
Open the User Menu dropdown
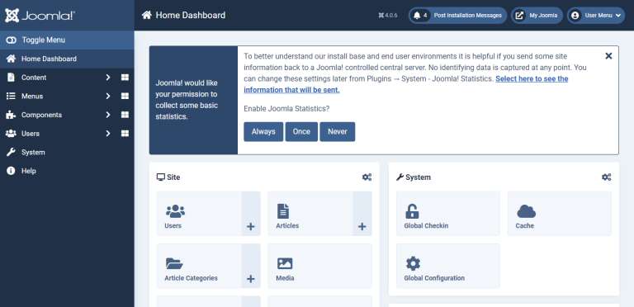click(596, 16)
